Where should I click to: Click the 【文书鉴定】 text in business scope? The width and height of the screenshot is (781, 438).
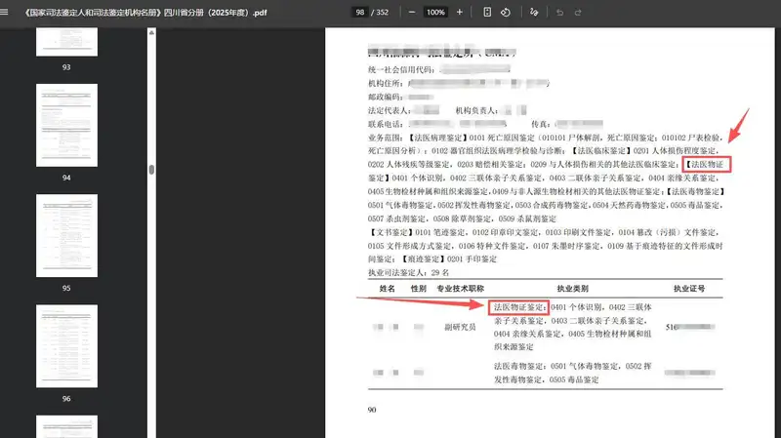coord(391,232)
